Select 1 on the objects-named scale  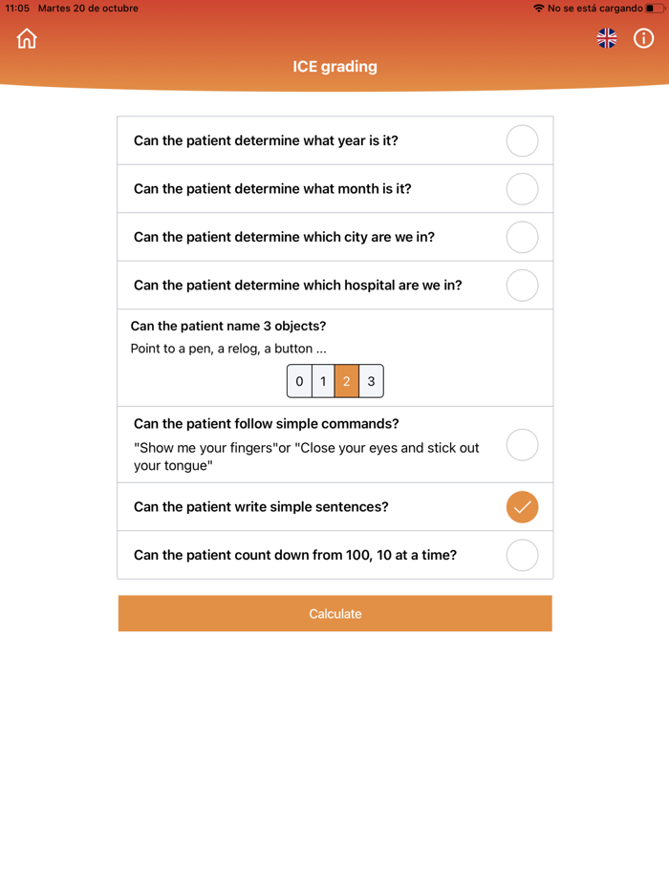(323, 380)
